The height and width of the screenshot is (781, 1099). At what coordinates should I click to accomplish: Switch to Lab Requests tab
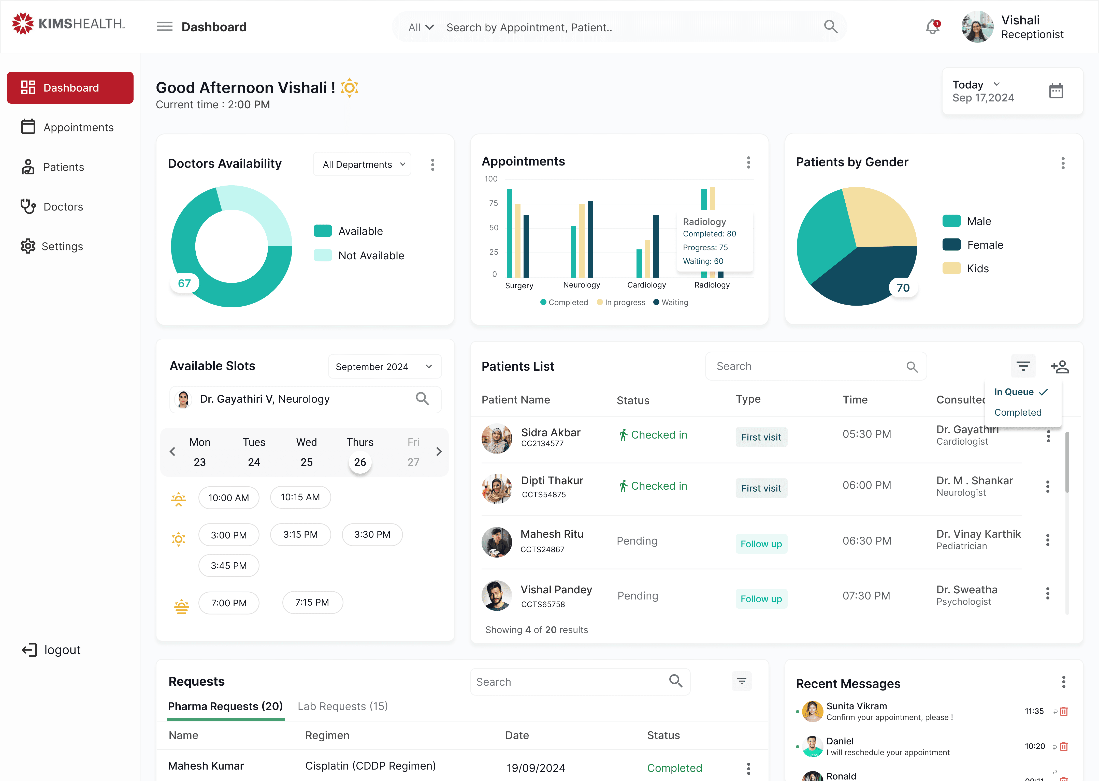[x=343, y=706]
